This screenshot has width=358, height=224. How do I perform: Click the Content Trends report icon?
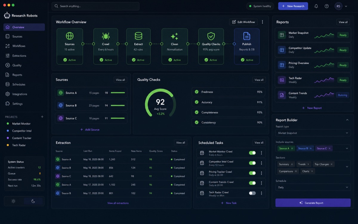(x=282, y=95)
